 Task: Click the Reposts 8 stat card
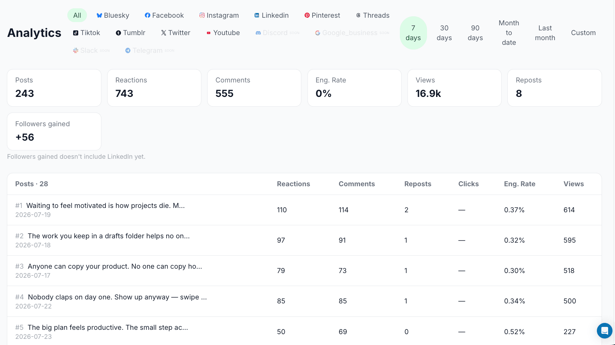555,88
